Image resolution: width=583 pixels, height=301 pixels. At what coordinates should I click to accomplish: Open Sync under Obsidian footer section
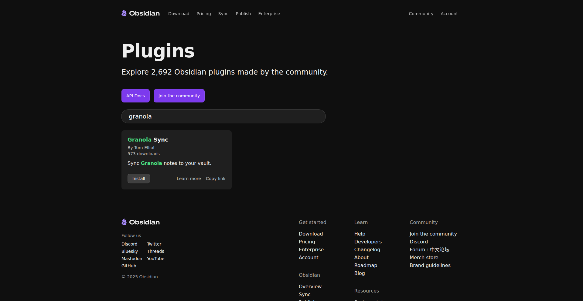click(x=305, y=294)
